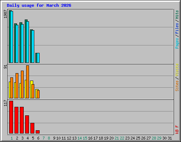Click the 'Hits' legend label
181x142 pixels.
pos(177,15)
